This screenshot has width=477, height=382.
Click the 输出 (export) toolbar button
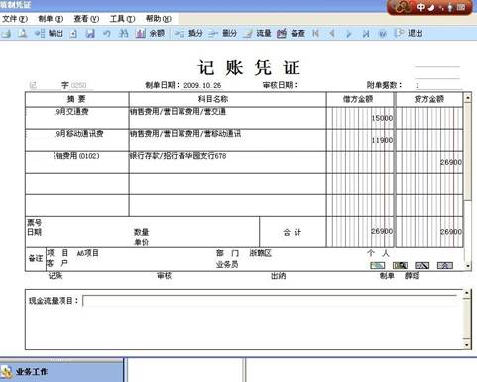coord(49,33)
